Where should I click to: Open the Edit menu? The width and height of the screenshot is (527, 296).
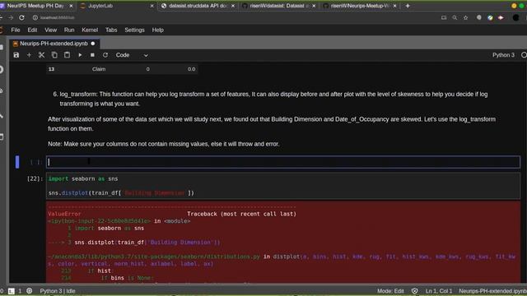click(32, 30)
